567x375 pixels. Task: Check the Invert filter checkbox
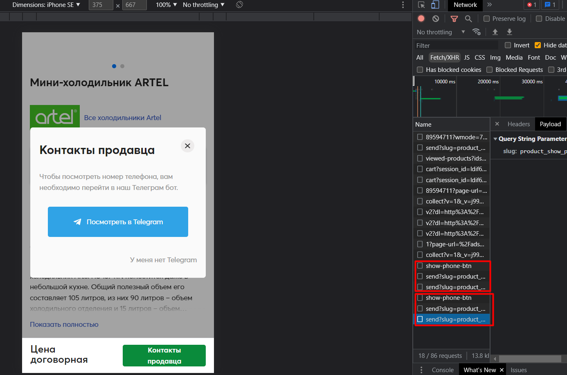[508, 45]
